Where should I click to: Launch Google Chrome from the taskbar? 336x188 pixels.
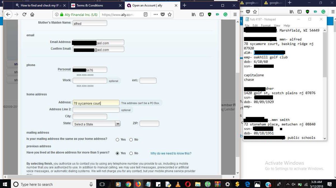128,184
